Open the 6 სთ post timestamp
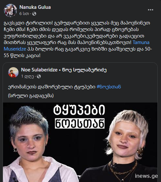The image size is (161, 182). (24, 14)
